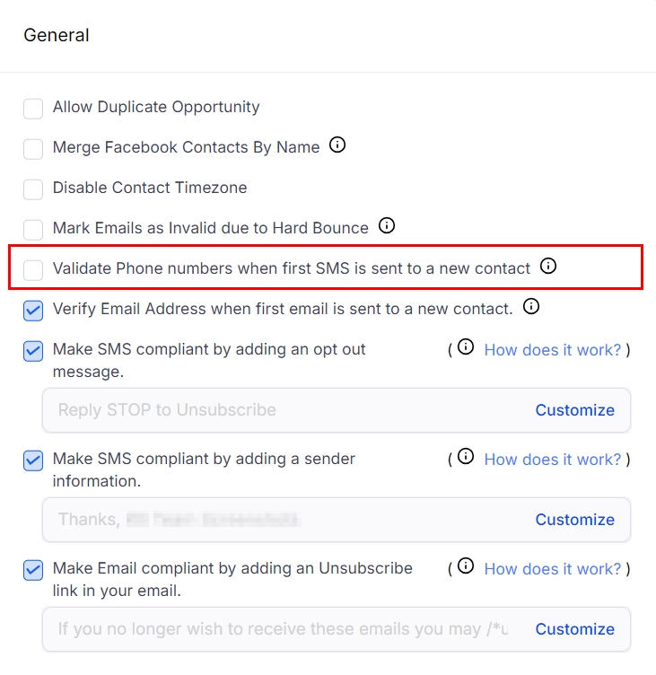Toggle Validate Phone numbers checkbox

click(x=33, y=269)
